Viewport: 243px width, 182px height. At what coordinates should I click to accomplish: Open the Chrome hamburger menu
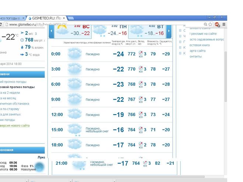click(223, 24)
